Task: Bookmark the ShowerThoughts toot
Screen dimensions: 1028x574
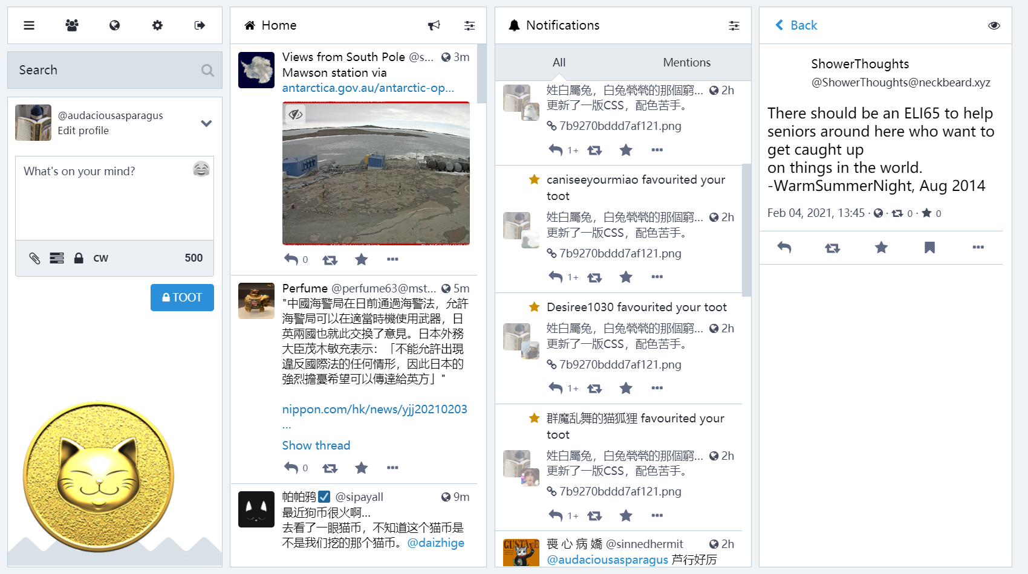Action: click(929, 247)
